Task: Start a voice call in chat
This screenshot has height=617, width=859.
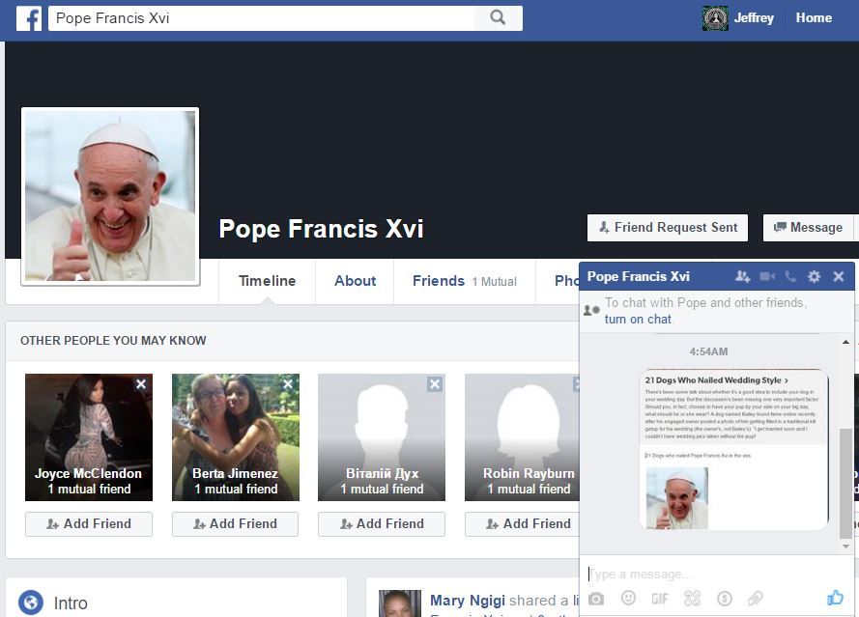Action: point(790,276)
